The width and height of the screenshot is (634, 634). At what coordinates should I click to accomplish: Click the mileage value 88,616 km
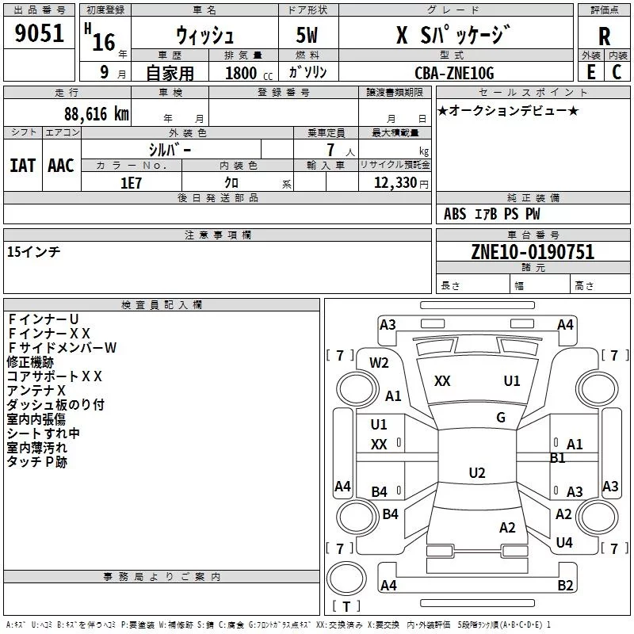click(x=97, y=114)
